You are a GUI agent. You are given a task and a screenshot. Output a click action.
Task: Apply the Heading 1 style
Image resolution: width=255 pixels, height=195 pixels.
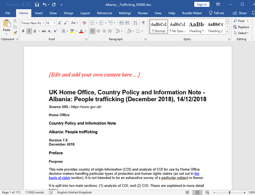click(197, 27)
